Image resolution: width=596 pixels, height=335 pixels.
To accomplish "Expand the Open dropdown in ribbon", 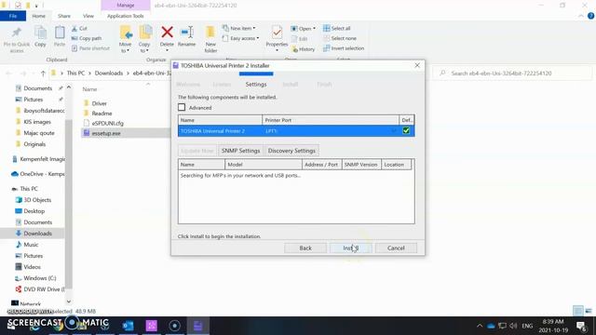I will pyautogui.click(x=304, y=29).
